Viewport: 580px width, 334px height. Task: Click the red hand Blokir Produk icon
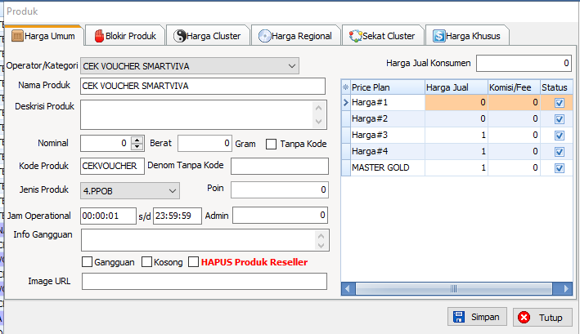click(99, 36)
